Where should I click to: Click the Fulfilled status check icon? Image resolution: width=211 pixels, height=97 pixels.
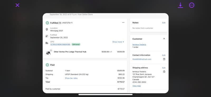(x=47, y=23)
